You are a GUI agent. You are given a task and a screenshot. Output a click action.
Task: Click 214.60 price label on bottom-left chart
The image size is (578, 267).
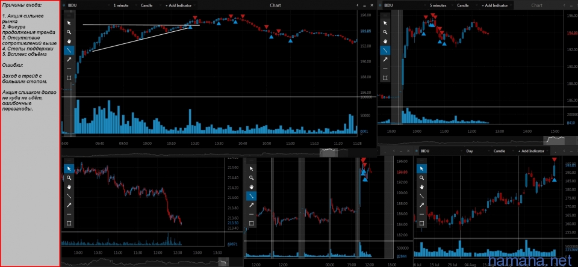(234, 167)
